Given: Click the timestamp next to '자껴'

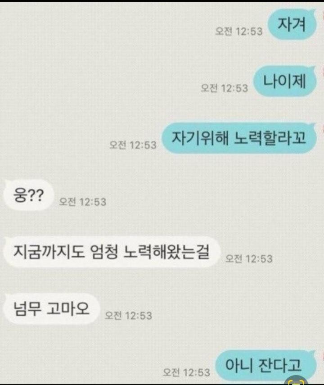Looking at the screenshot, I should coord(239,31).
